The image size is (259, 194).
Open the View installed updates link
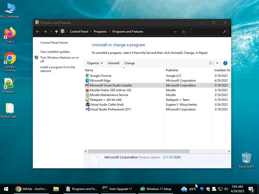tap(55, 52)
